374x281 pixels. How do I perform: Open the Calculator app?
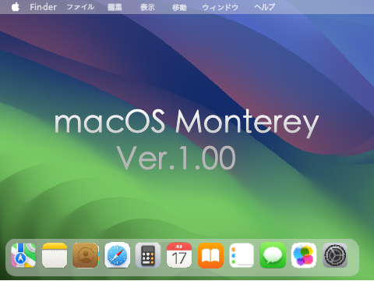pos(148,255)
